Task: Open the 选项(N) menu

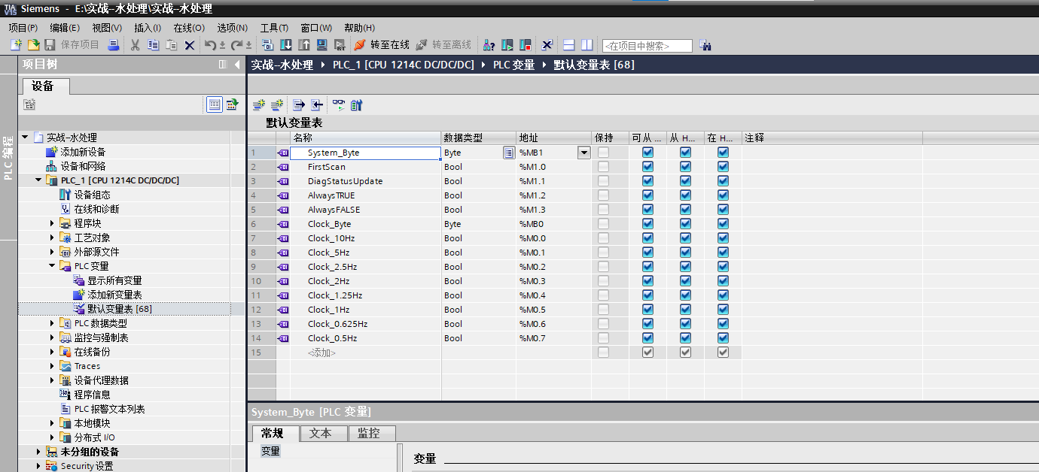Action: [232, 28]
